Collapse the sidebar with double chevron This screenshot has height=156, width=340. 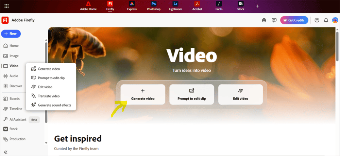(x=6, y=152)
